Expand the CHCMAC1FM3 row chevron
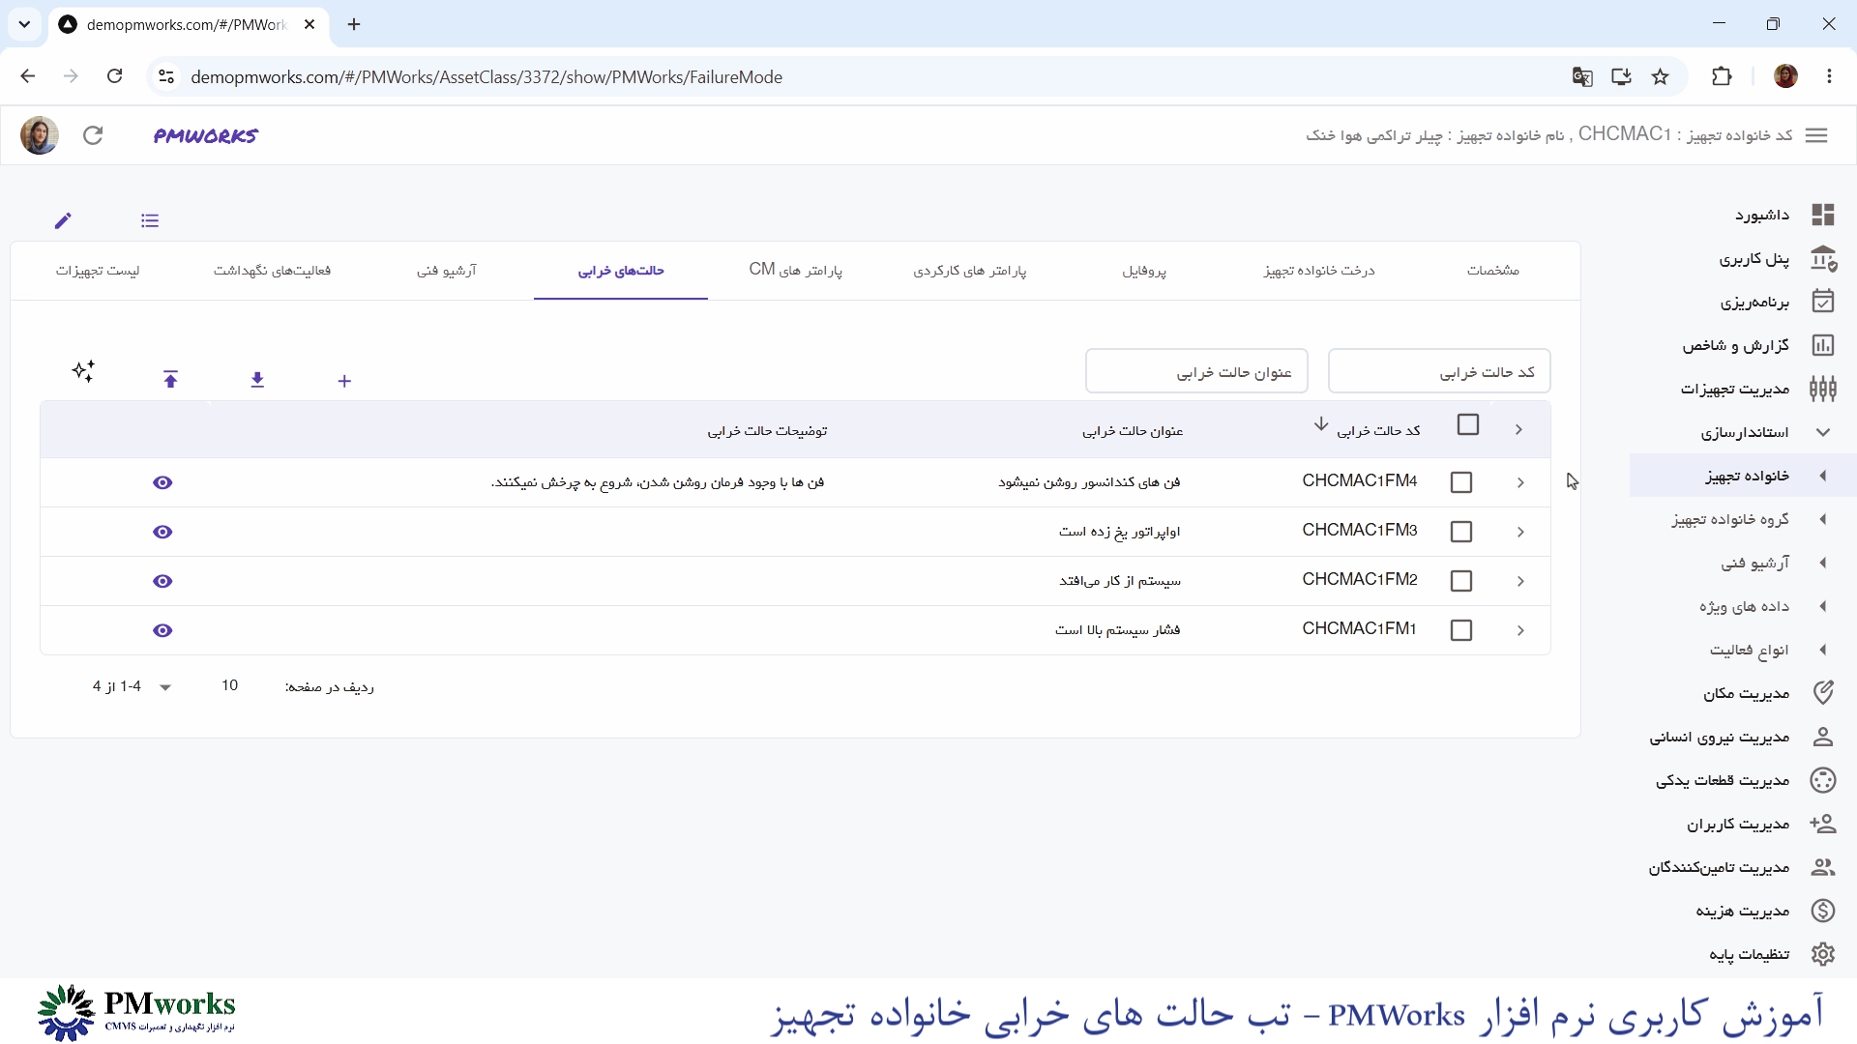The width and height of the screenshot is (1857, 1044). point(1520,532)
